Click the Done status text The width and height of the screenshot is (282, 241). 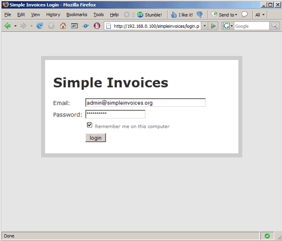[9, 236]
